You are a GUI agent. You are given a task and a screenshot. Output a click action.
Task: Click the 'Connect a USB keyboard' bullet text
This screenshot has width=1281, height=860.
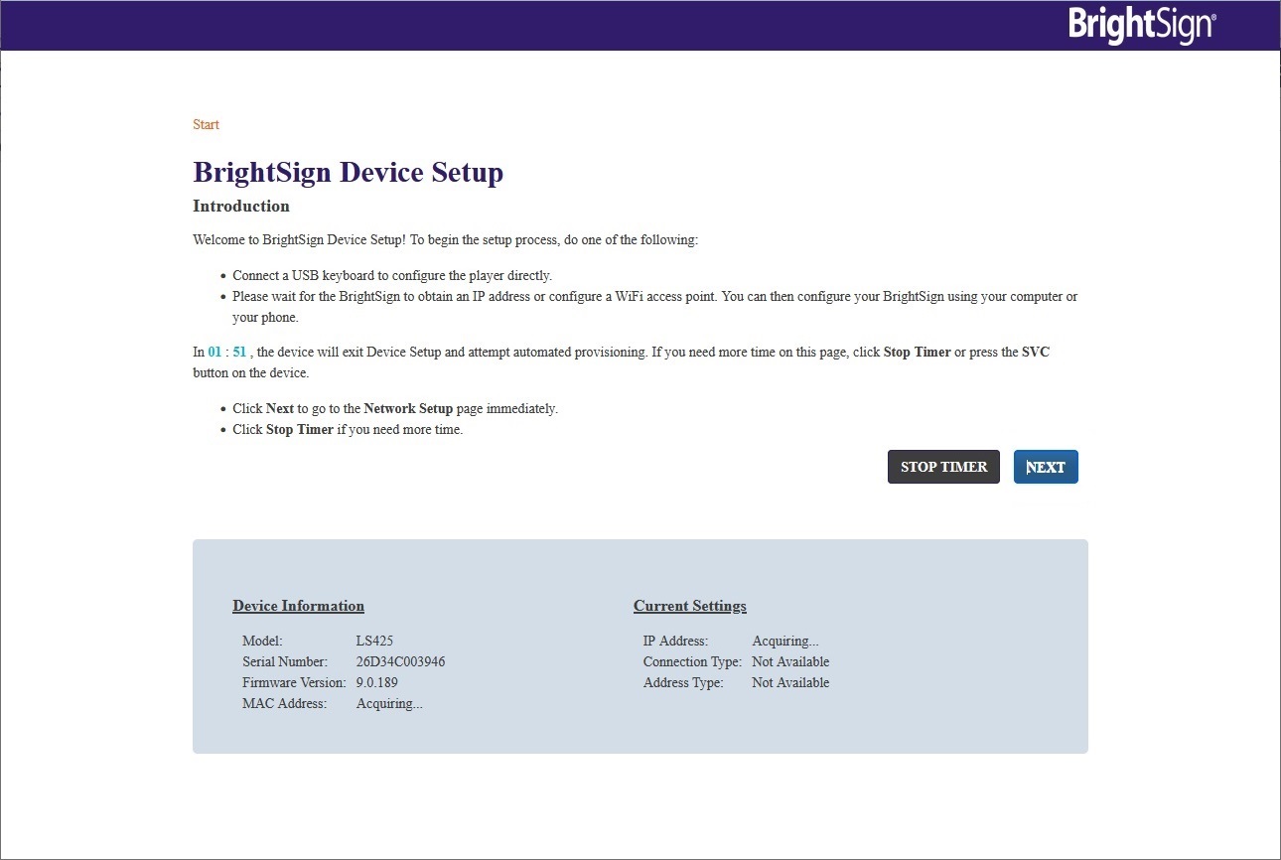coord(392,276)
